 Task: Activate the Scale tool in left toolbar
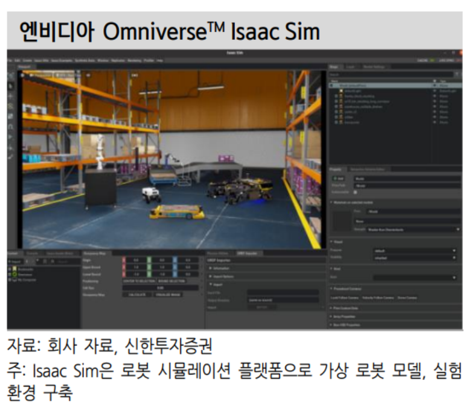(x=10, y=116)
